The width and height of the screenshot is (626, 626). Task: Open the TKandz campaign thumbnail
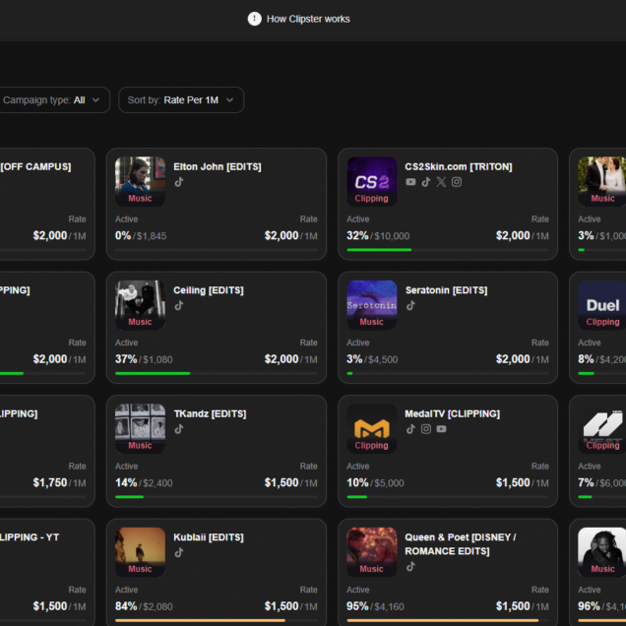pos(140,428)
